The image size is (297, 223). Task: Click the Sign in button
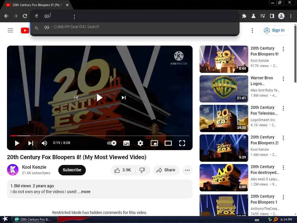[x=274, y=30]
